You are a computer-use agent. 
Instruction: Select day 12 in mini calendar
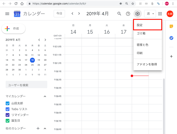click(39, 55)
